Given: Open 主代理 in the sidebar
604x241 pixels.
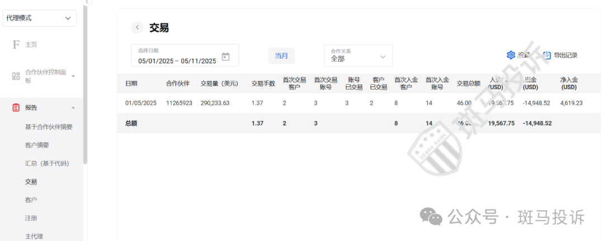Looking at the screenshot, I should point(34,237).
